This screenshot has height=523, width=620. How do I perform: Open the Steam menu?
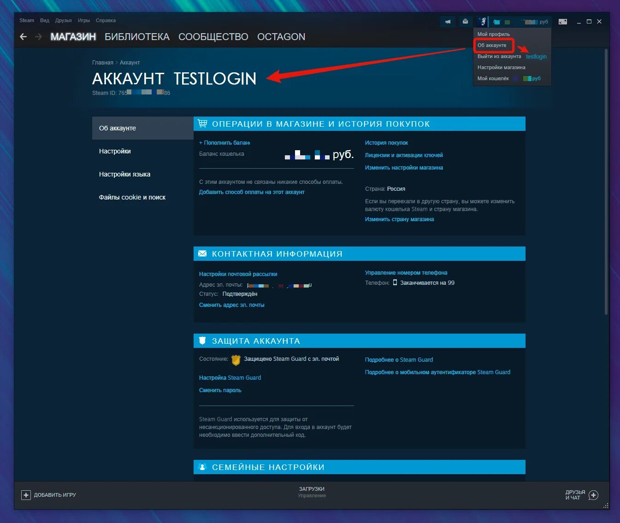(x=27, y=20)
